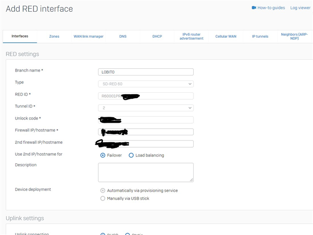This screenshot has height=235, width=313.
Task: Open the WAN link manager tab
Action: pos(88,36)
